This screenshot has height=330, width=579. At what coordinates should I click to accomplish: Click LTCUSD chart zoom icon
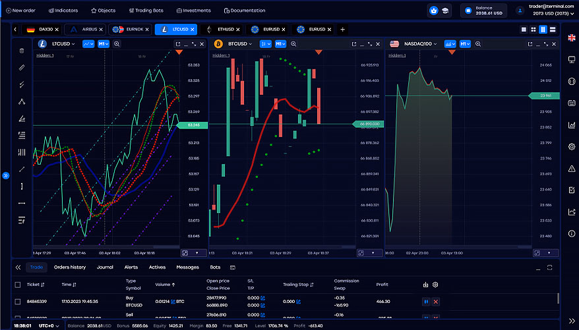(117, 44)
